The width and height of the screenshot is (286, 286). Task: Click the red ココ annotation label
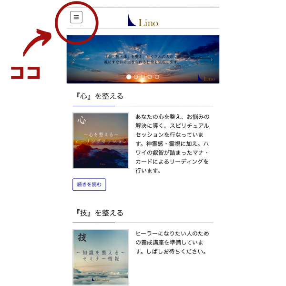click(25, 72)
